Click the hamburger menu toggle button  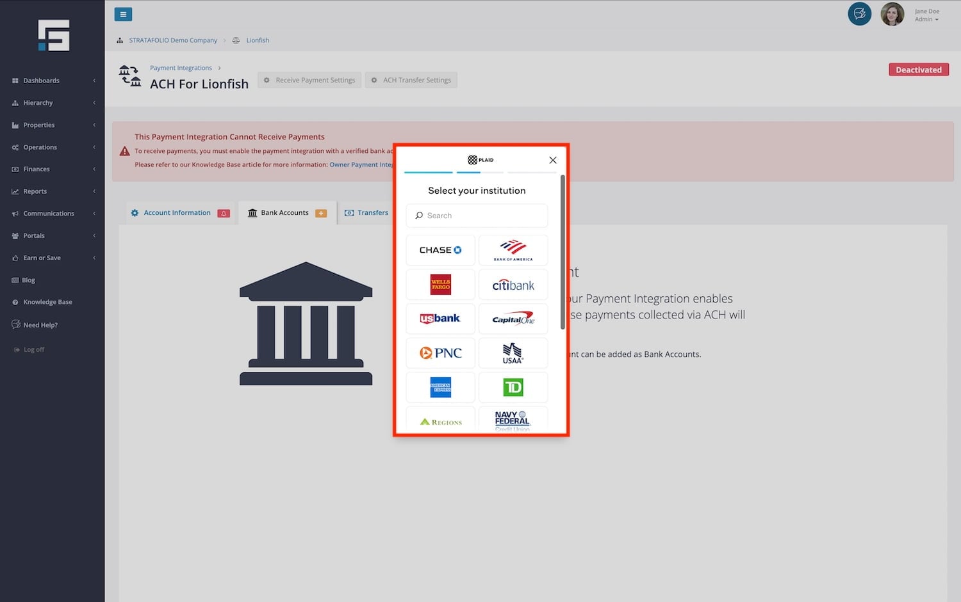click(x=123, y=14)
